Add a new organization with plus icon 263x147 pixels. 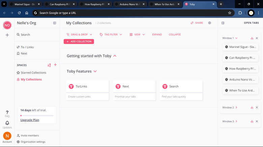click(x=7, y=35)
